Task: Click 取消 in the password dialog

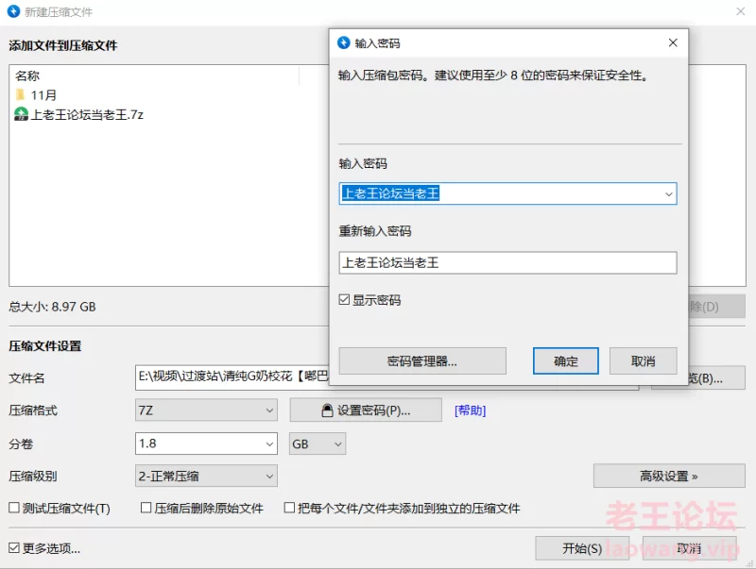Action: tap(644, 361)
